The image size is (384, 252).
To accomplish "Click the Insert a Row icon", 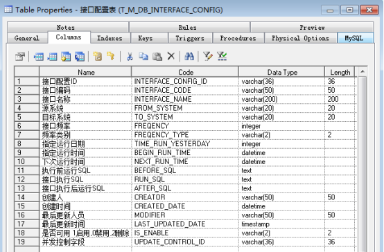I will (x=38, y=57).
